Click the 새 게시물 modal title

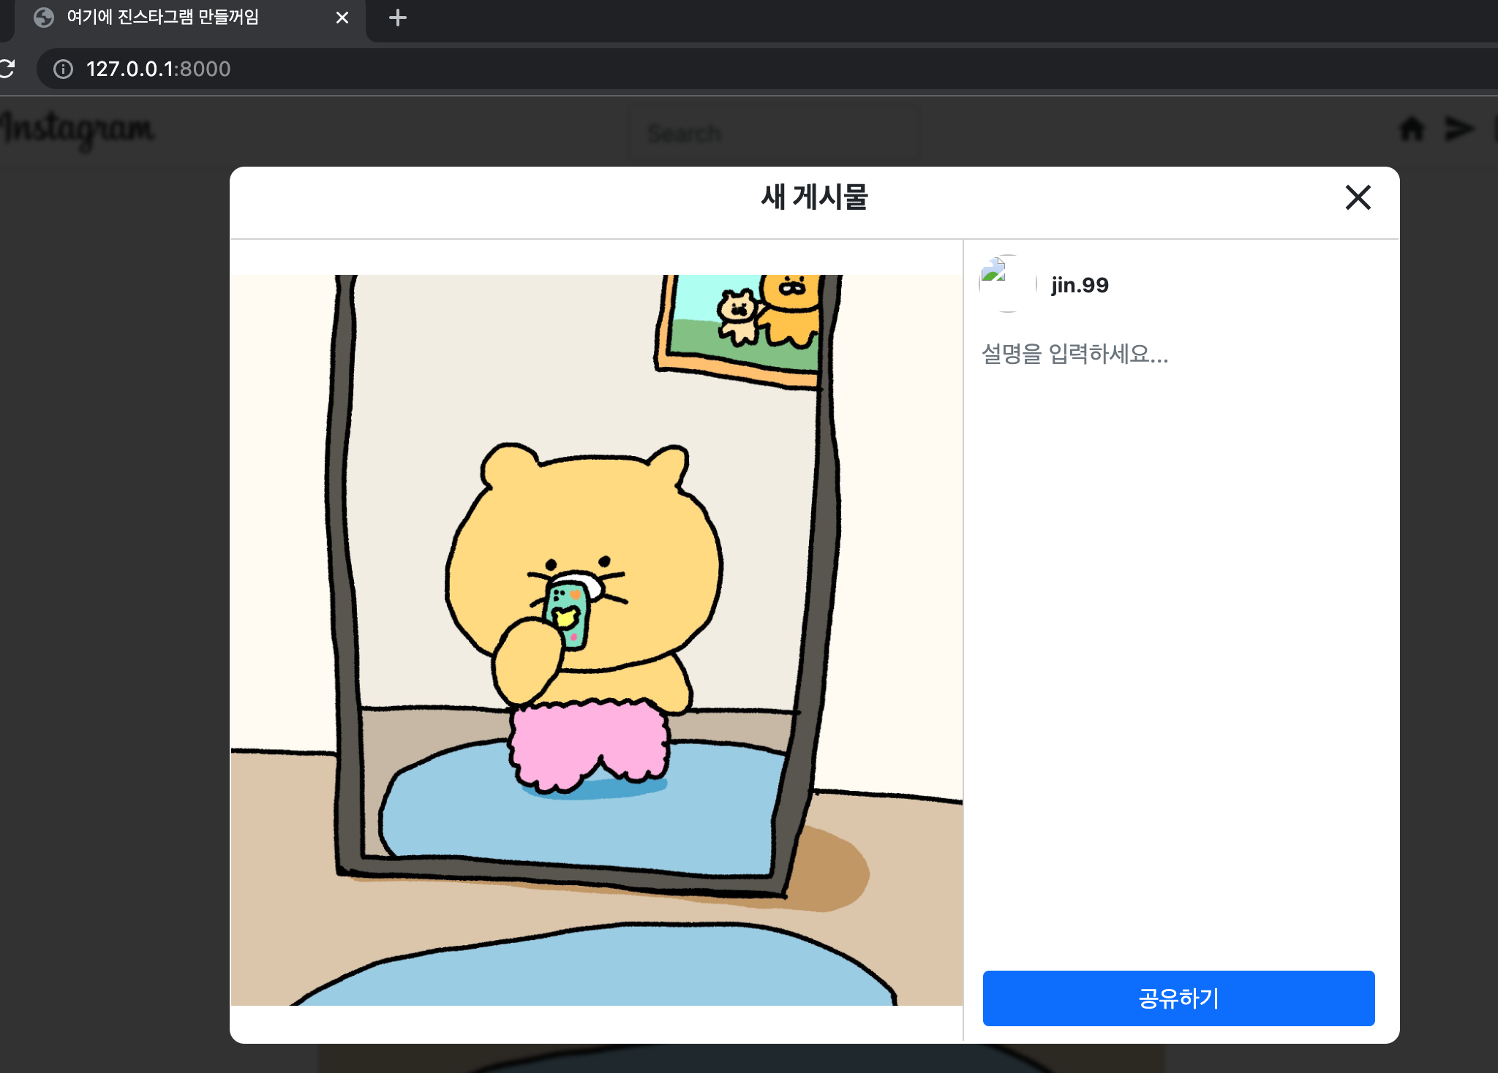pyautogui.click(x=814, y=197)
